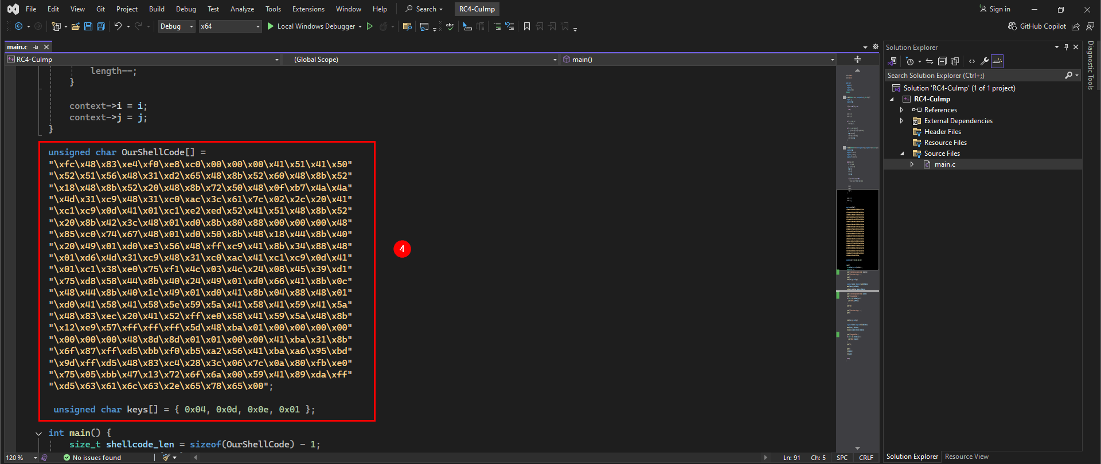Open the Diagnostic Tools side tab
The image size is (1101, 464).
coord(1091,65)
